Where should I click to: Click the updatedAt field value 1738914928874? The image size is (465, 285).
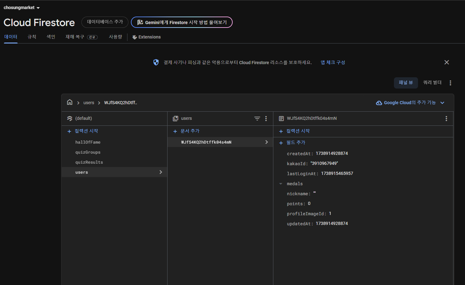pos(332,223)
